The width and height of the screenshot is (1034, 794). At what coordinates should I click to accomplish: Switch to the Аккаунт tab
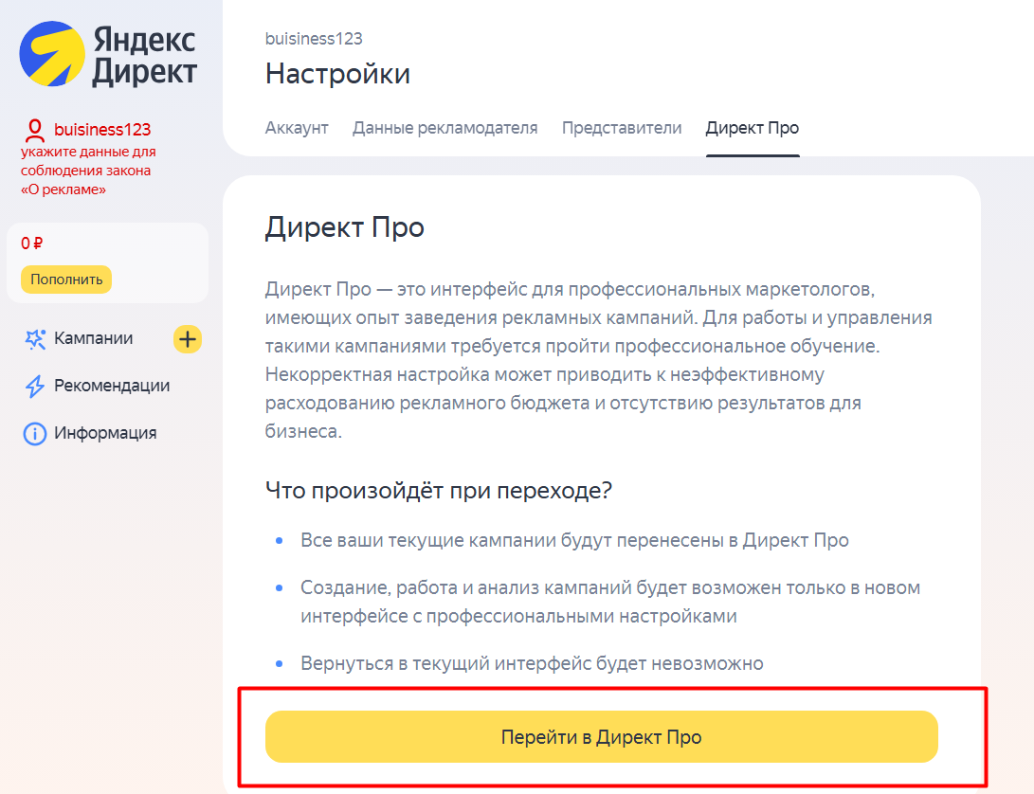(297, 128)
